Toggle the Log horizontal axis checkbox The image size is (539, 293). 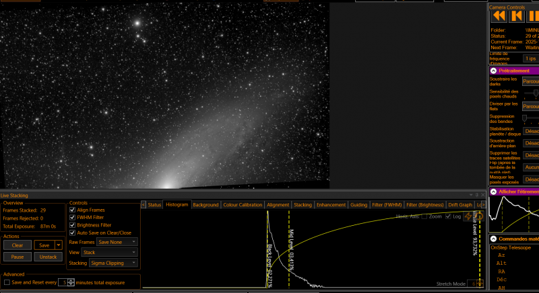(448, 216)
